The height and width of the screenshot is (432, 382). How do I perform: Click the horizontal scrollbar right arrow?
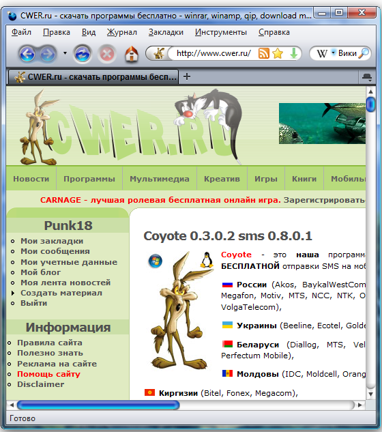coord(360,405)
